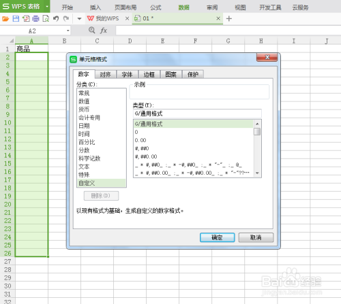The height and width of the screenshot is (304, 341).
Task: Confirm with the 确定 button
Action: click(x=218, y=237)
